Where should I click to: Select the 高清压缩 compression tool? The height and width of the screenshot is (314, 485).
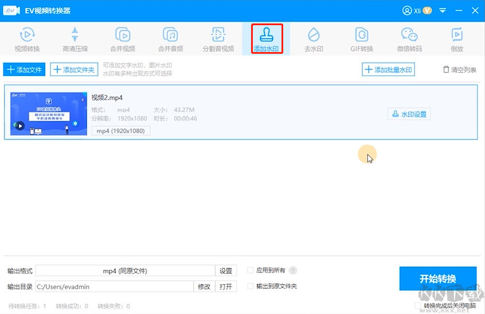point(75,39)
